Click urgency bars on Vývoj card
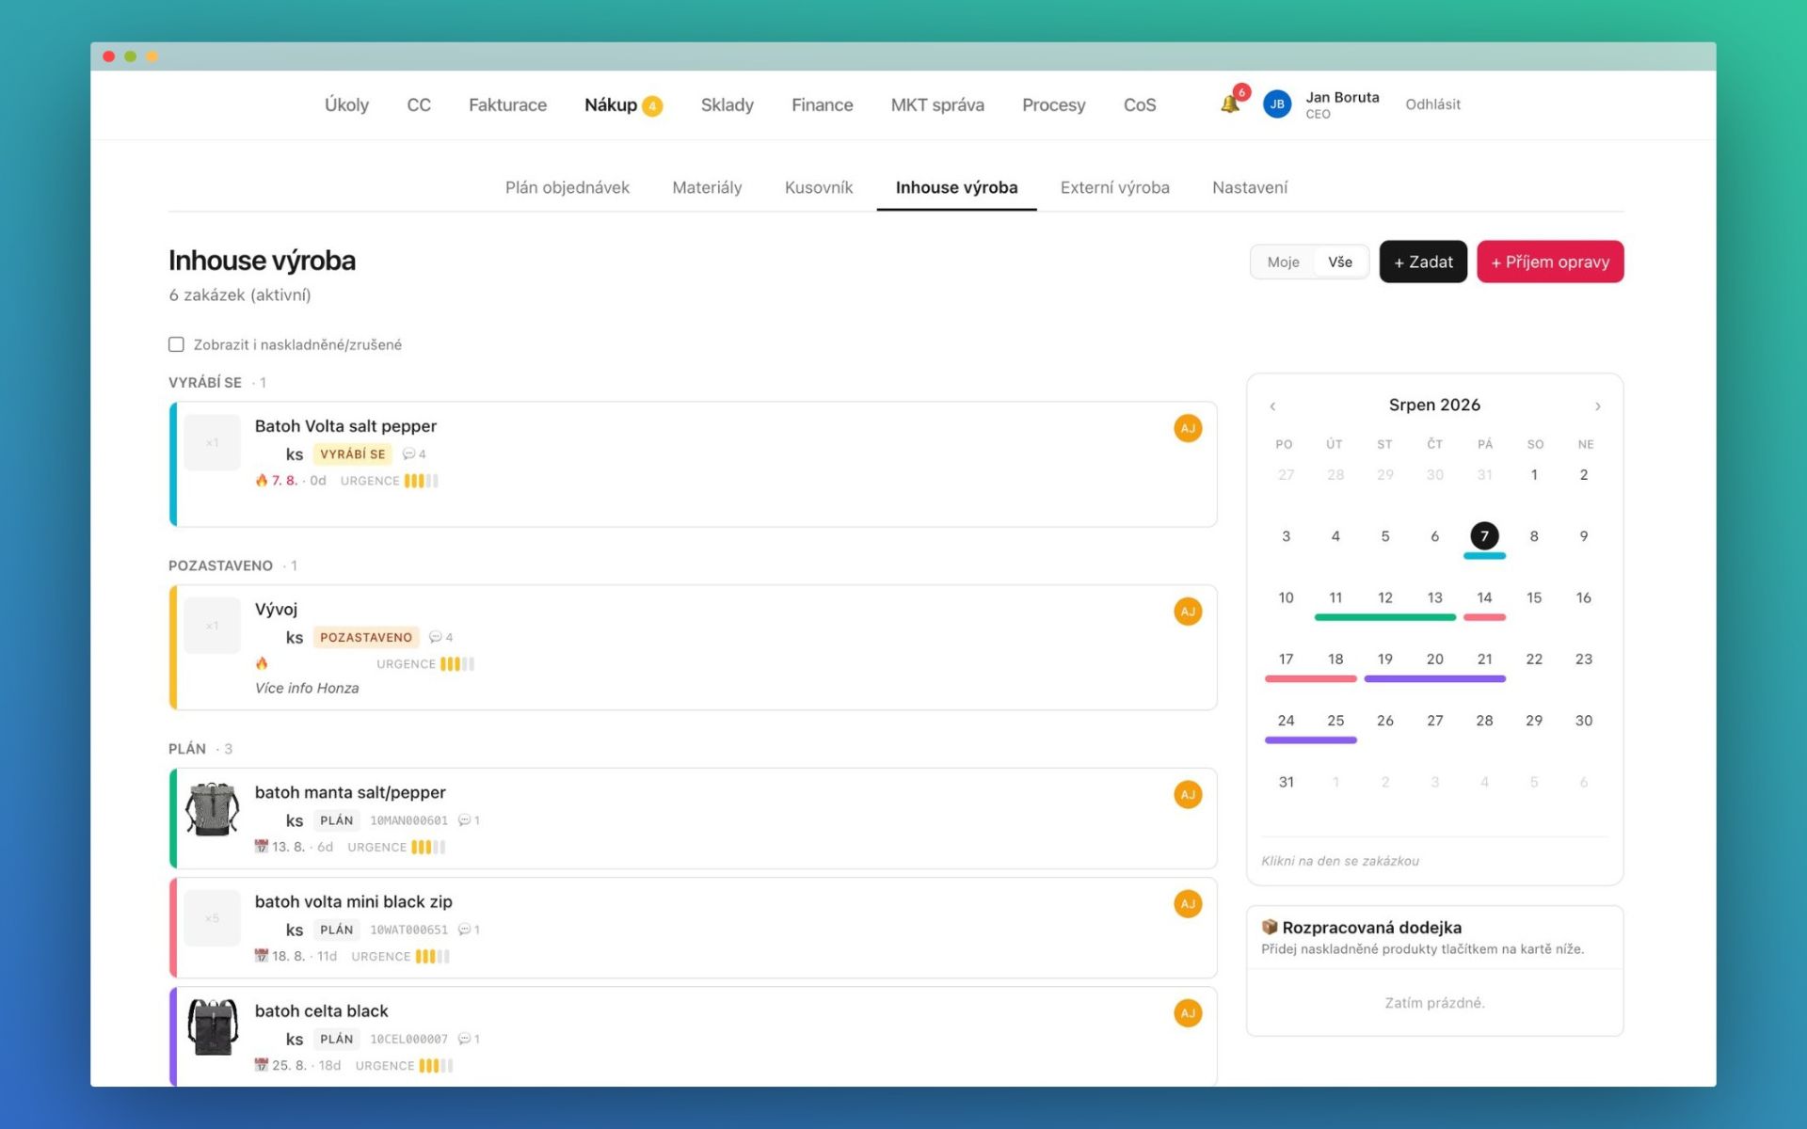This screenshot has width=1807, height=1129. coord(456,664)
